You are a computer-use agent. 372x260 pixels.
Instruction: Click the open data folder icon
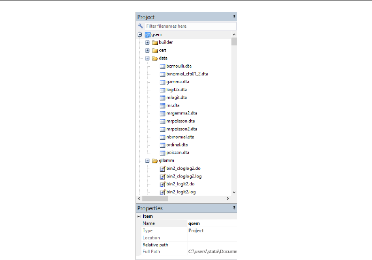pyautogui.click(x=155, y=58)
